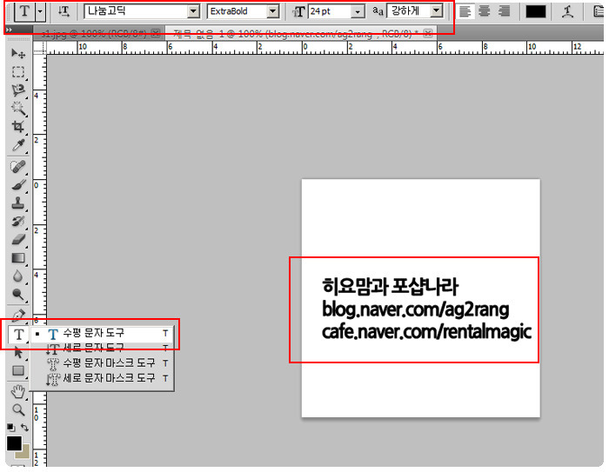Click the font family name field
The image size is (609, 472).
(136, 11)
